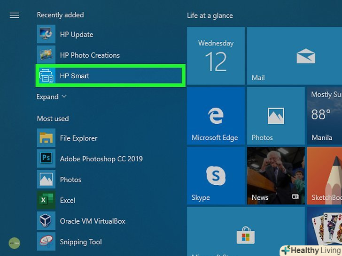Image resolution: width=342 pixels, height=256 pixels.
Task: Launch HP Smart via its printer icon
Action: click(47, 75)
